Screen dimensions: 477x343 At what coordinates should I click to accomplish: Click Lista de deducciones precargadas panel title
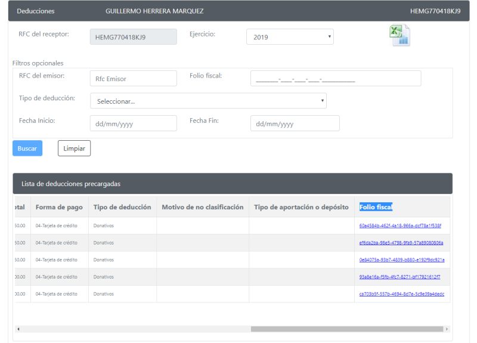pyautogui.click(x=71, y=184)
